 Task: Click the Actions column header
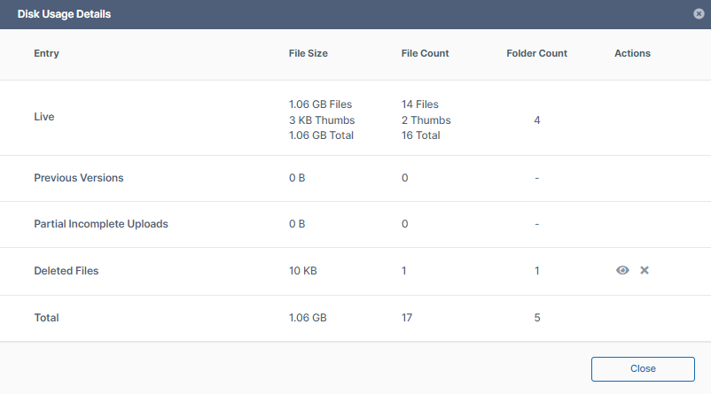(x=632, y=53)
